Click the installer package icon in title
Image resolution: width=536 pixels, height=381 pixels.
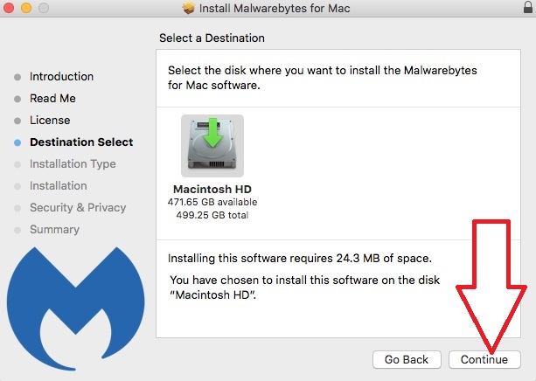coord(188,8)
